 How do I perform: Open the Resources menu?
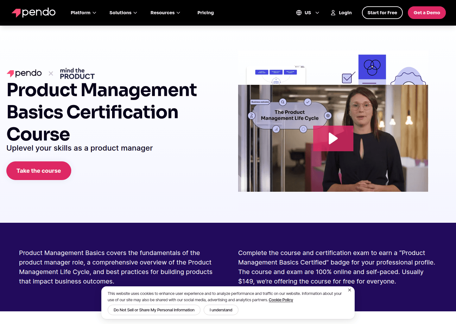(165, 13)
